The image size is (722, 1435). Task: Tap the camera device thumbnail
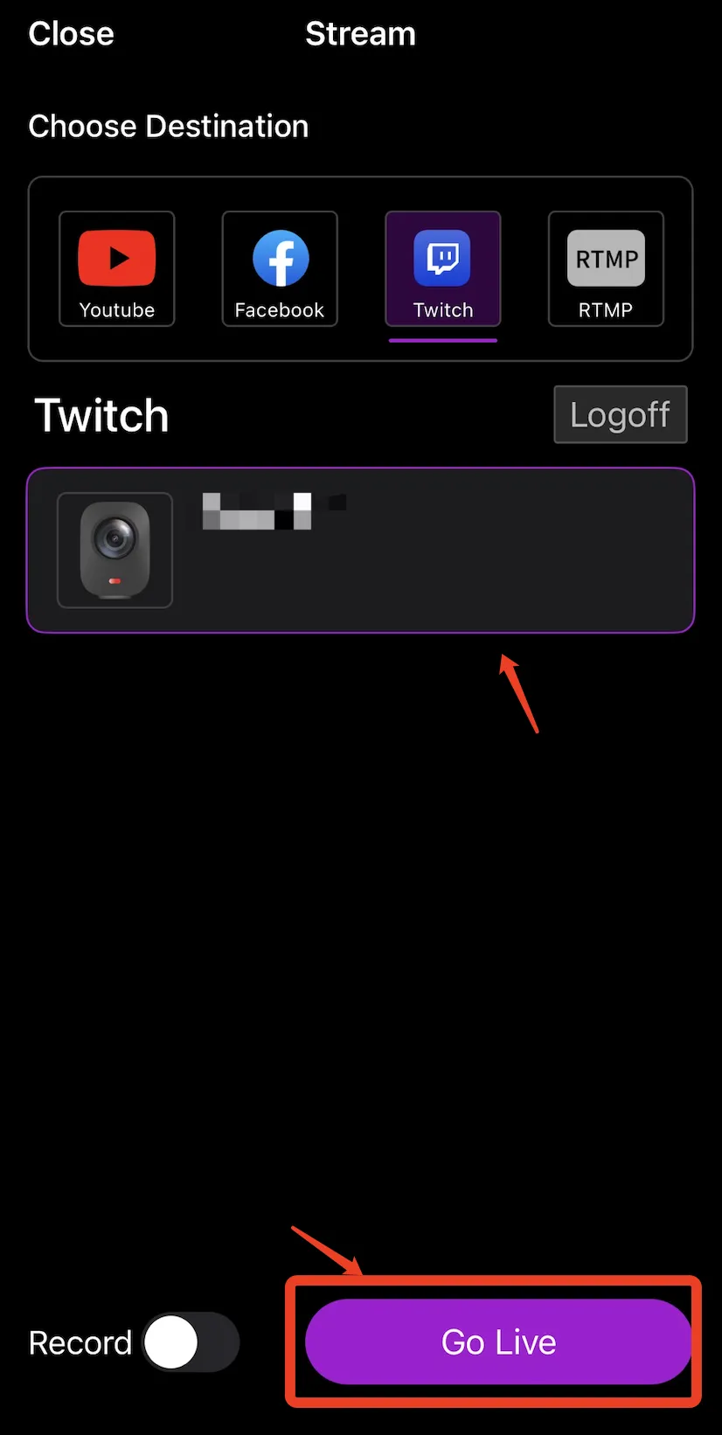pyautogui.click(x=115, y=550)
